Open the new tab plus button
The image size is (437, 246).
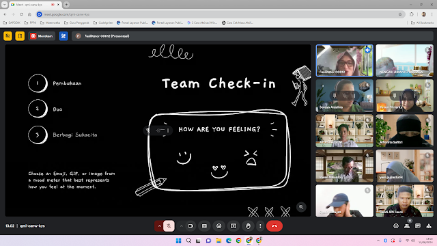(66, 5)
